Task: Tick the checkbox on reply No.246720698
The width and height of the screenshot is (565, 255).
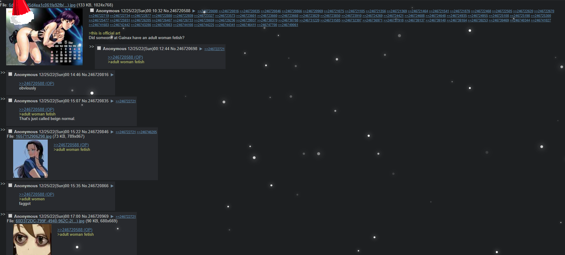Action: tap(99, 48)
